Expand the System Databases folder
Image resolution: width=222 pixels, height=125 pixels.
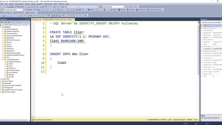point(3,29)
